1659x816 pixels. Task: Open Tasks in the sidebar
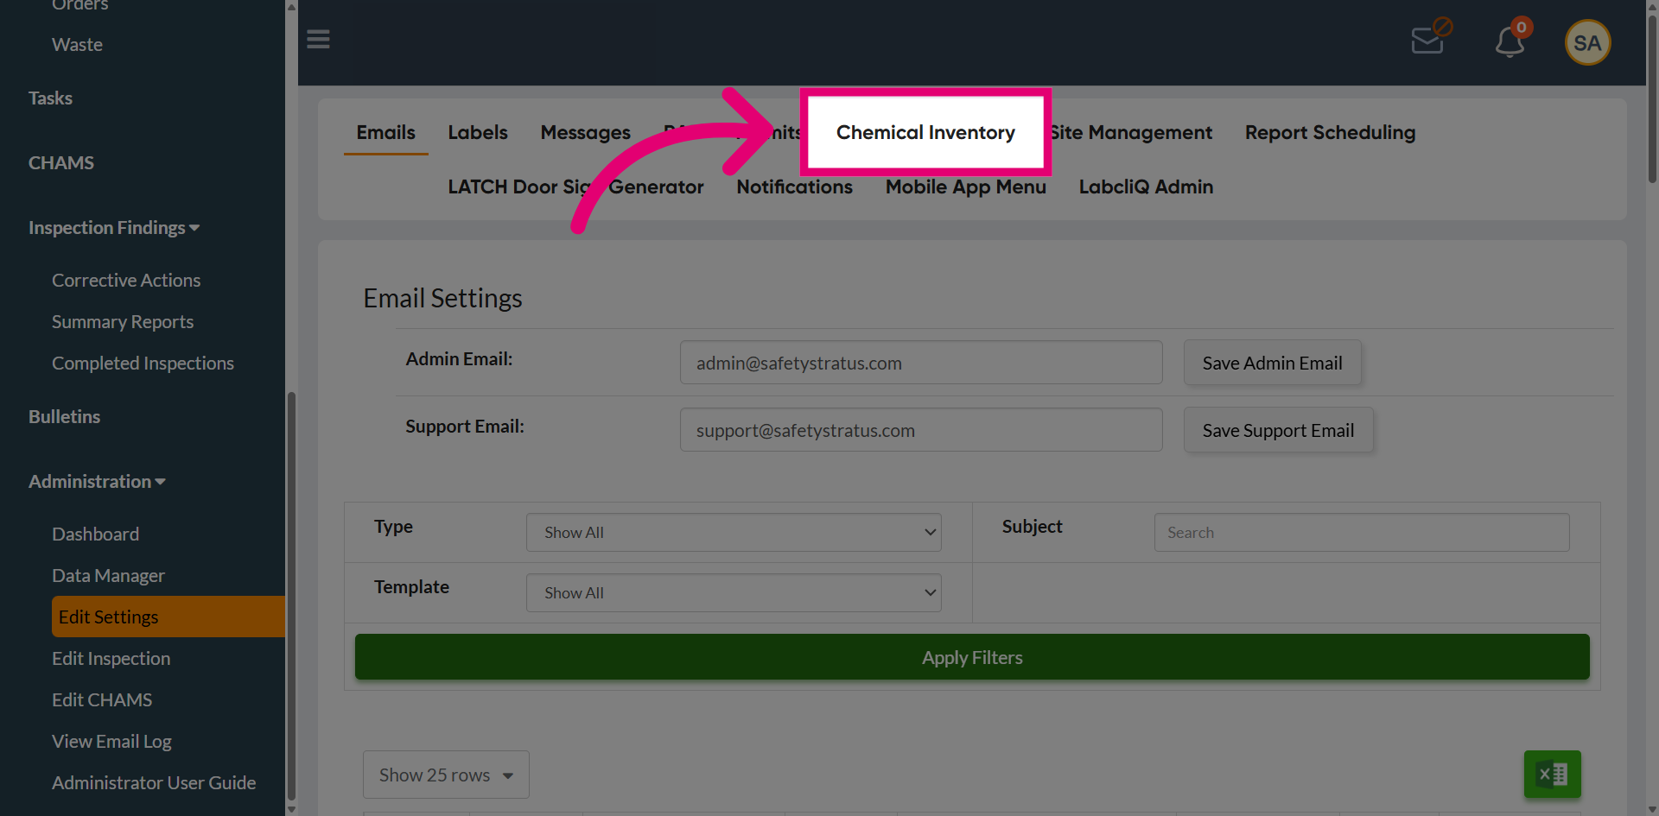(x=50, y=98)
